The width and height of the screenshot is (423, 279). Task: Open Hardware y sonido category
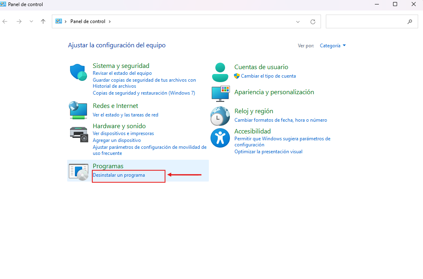coord(119,126)
